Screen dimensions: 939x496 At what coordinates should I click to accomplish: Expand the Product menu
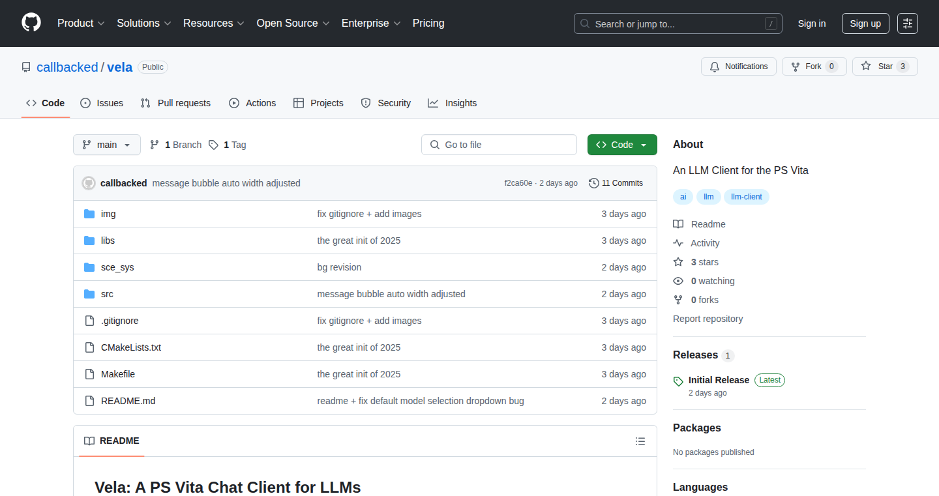(x=81, y=23)
